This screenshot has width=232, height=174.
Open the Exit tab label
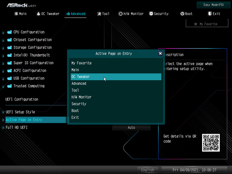(x=216, y=14)
